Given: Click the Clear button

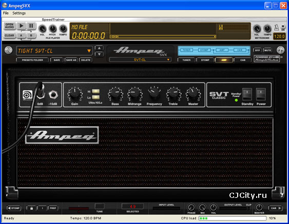Looking at the screenshot, I should click(x=9, y=35).
